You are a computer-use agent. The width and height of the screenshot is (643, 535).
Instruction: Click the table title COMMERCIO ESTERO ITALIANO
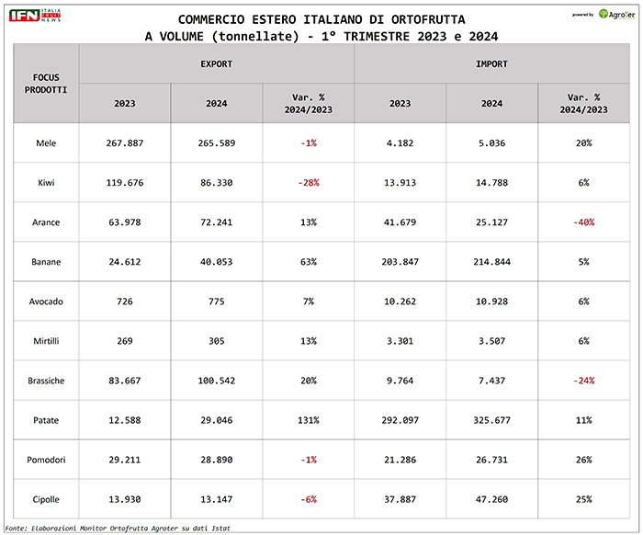[x=321, y=18]
